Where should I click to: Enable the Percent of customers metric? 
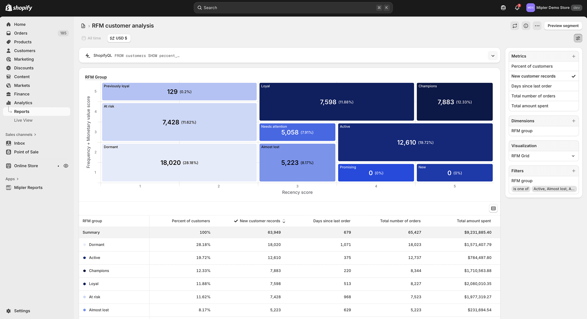[532, 66]
